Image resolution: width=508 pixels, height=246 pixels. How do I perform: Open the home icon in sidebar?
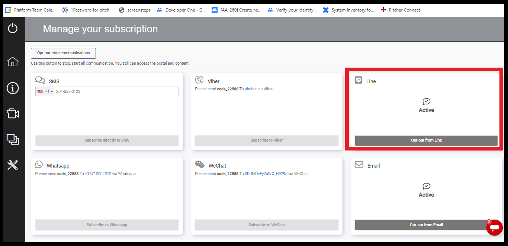coord(13,62)
